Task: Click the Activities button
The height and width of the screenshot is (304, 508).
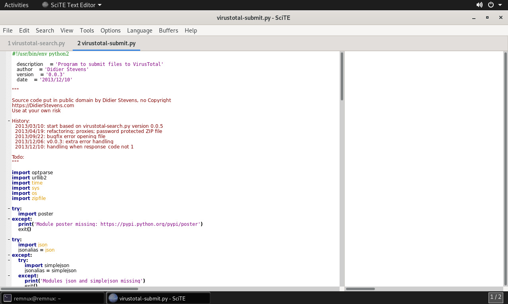Action: [16, 5]
